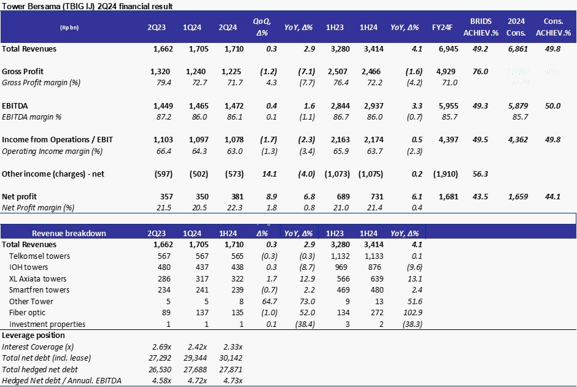Select 'Income from Operations / EBIT' label

[58, 140]
